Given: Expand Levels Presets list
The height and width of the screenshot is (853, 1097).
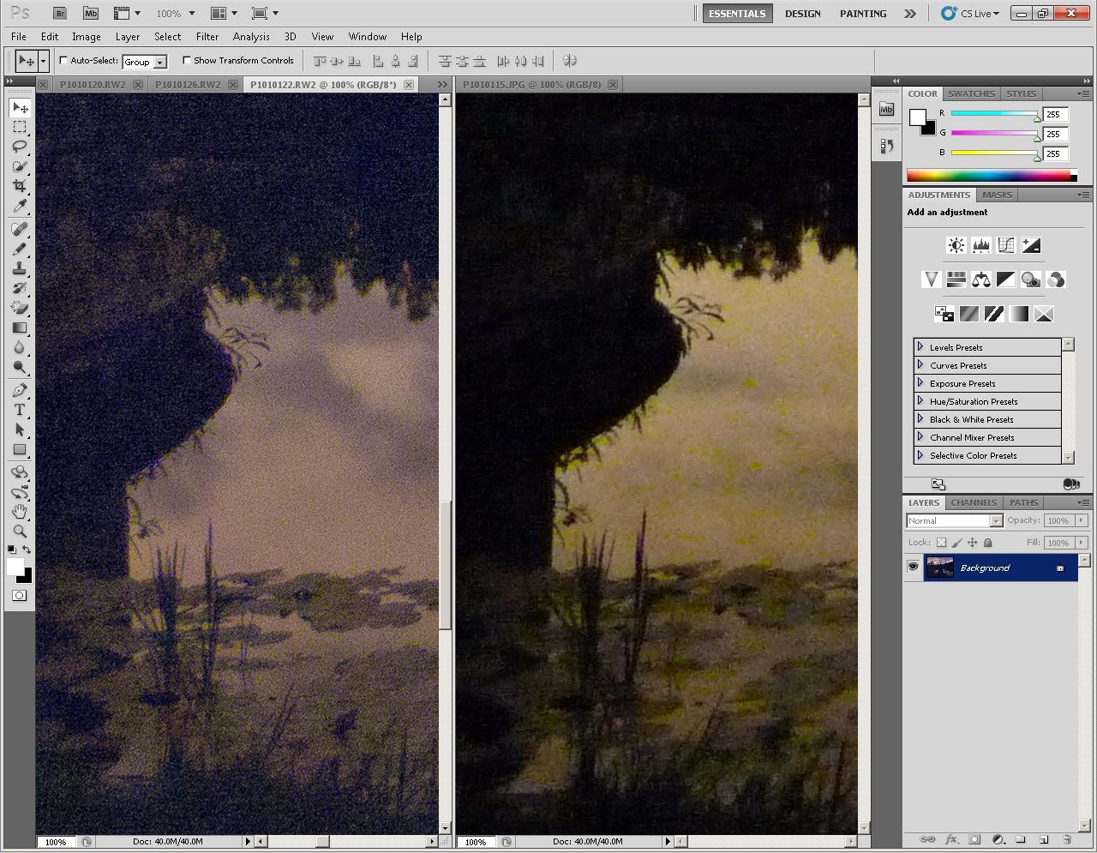Looking at the screenshot, I should [x=920, y=347].
